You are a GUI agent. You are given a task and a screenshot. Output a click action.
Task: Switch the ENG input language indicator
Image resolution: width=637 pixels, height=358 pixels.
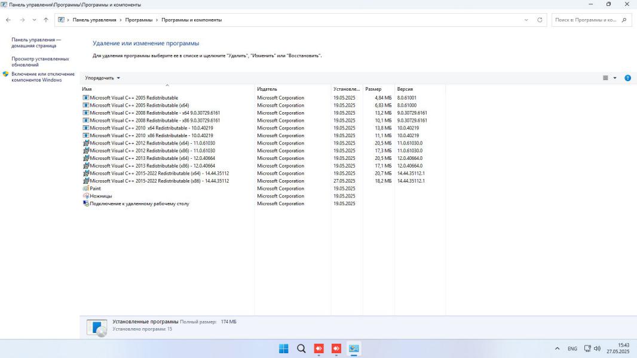coord(572,348)
